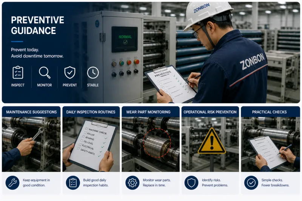Click the NORMAL status screen on control panel
302x201 pixels.
pos(125,40)
